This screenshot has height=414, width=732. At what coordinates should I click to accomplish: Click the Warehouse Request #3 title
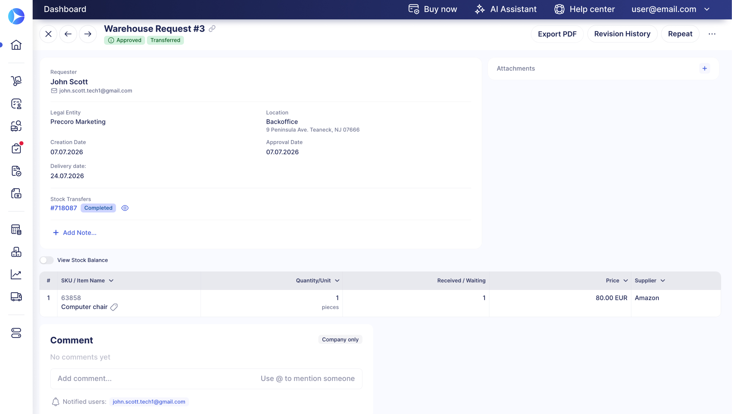pyautogui.click(x=154, y=29)
